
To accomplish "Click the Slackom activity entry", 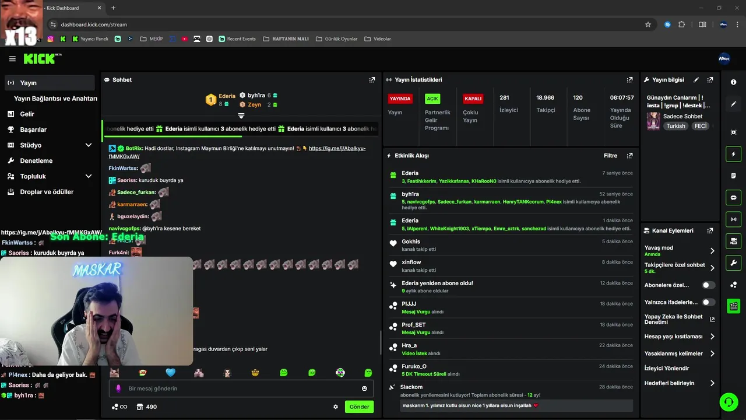I will tap(511, 398).
